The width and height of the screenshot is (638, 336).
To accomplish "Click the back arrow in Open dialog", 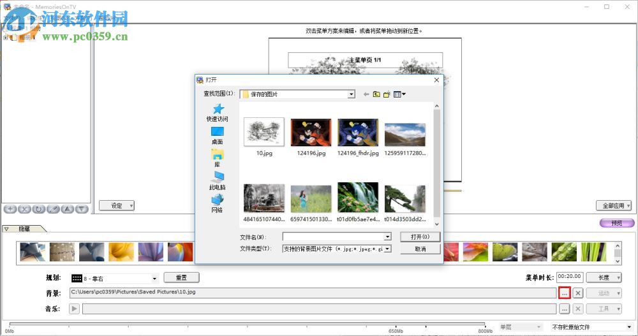I will pos(366,94).
